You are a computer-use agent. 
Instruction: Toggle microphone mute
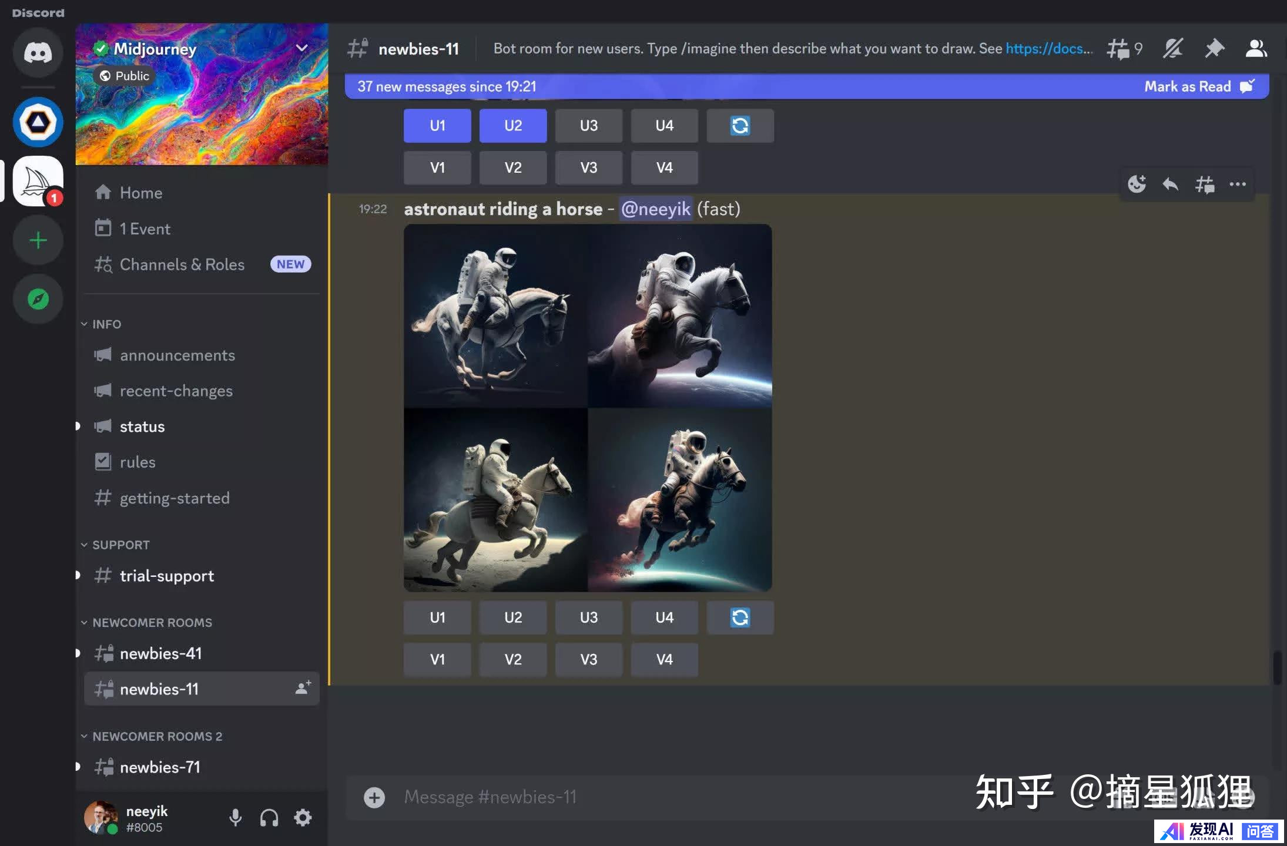point(235,817)
